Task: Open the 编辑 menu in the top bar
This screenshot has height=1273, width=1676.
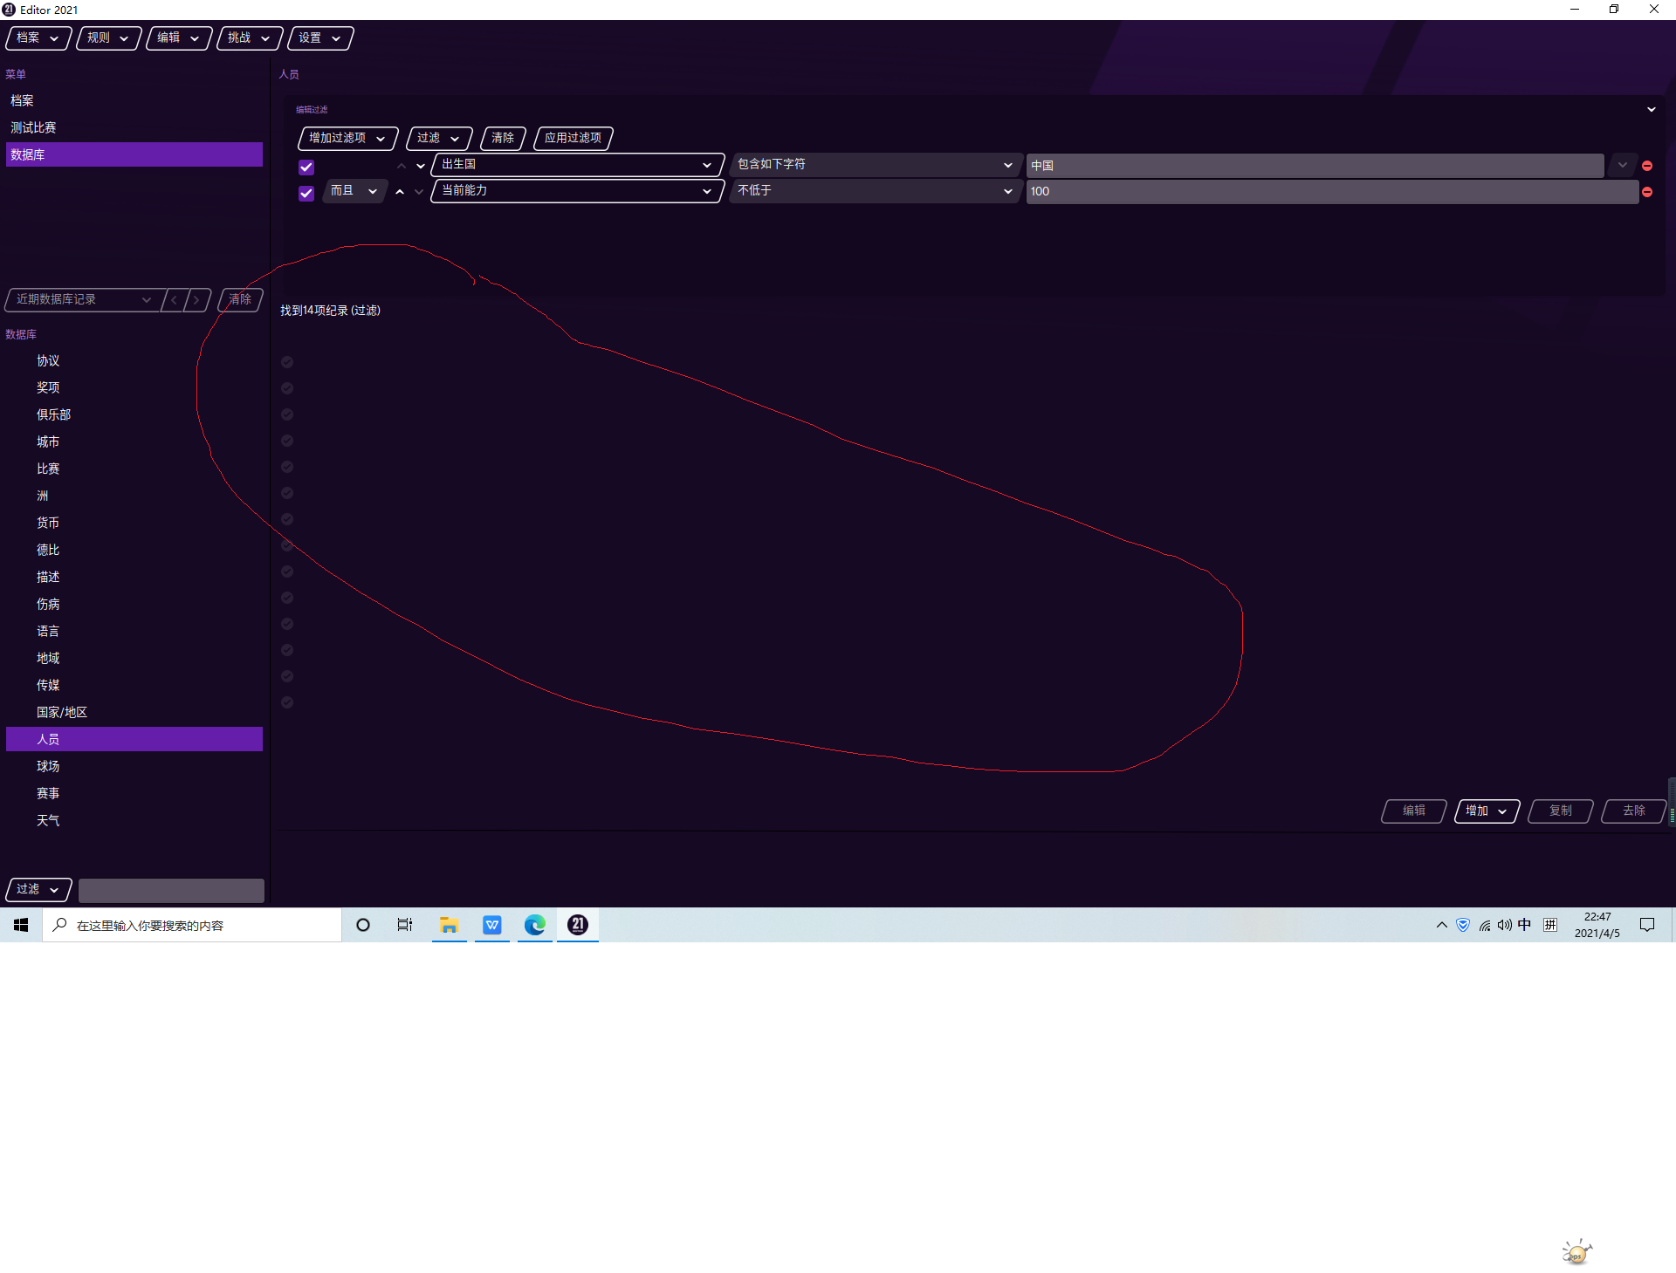Action: click(x=178, y=38)
